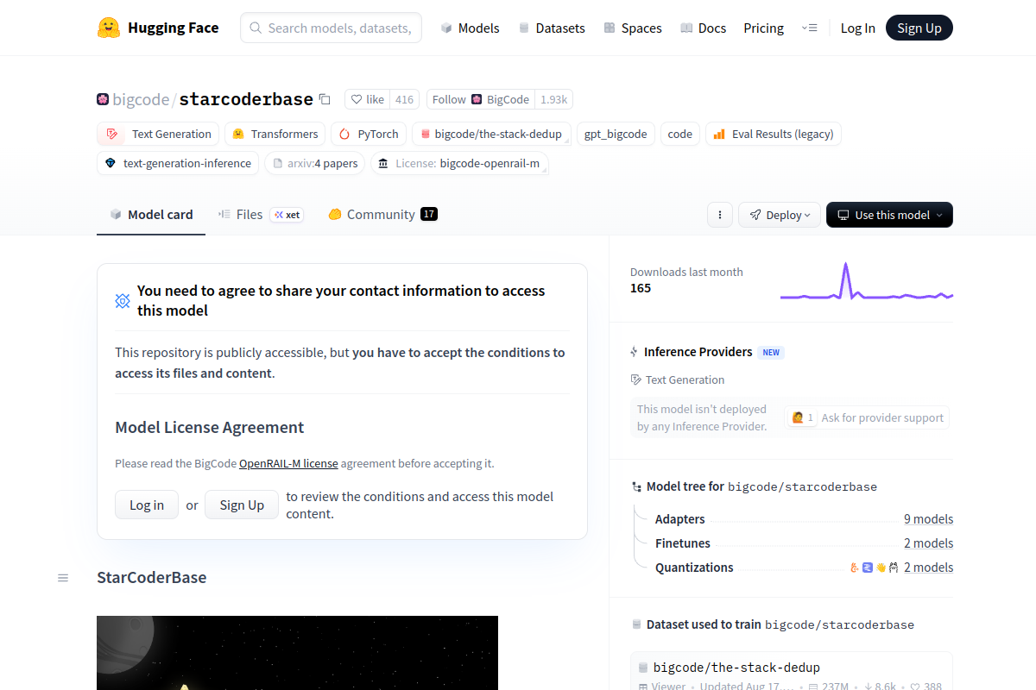The image size is (1036, 690).
Task: Open the three-dot overflow menu
Action: pyautogui.click(x=719, y=214)
